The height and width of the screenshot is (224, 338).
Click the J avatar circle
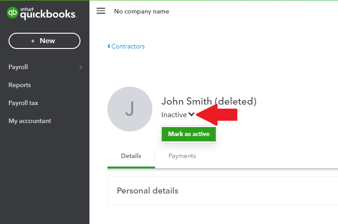(129, 109)
